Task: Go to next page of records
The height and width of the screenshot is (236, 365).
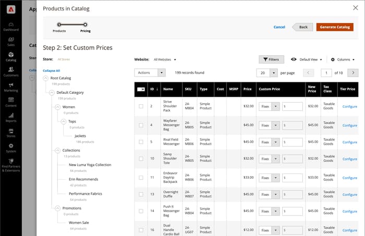Action: click(353, 73)
